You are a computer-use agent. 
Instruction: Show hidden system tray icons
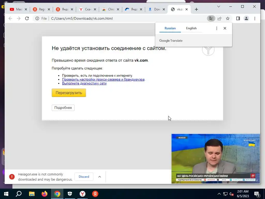click(219, 194)
